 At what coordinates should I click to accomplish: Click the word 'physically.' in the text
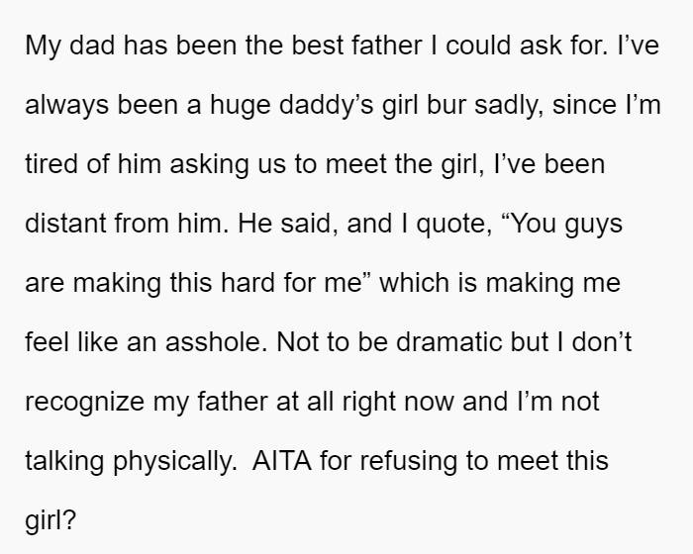click(175, 462)
